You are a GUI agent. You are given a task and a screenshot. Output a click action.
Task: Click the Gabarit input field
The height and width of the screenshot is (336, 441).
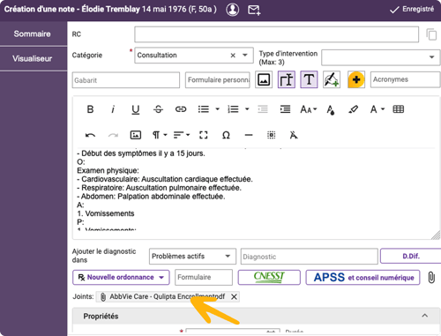click(x=126, y=80)
